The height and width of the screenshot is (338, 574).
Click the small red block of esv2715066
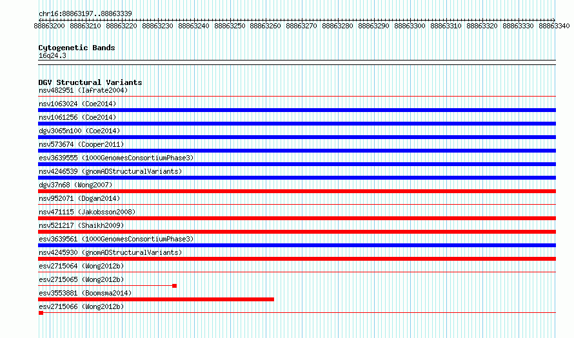[41, 313]
